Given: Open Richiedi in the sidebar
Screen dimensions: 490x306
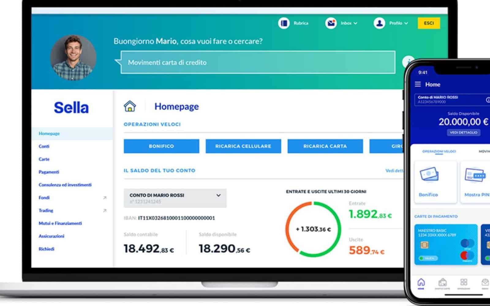Looking at the screenshot, I should pyautogui.click(x=46, y=249).
